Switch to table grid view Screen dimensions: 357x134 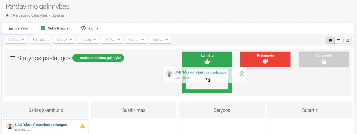click(347, 40)
